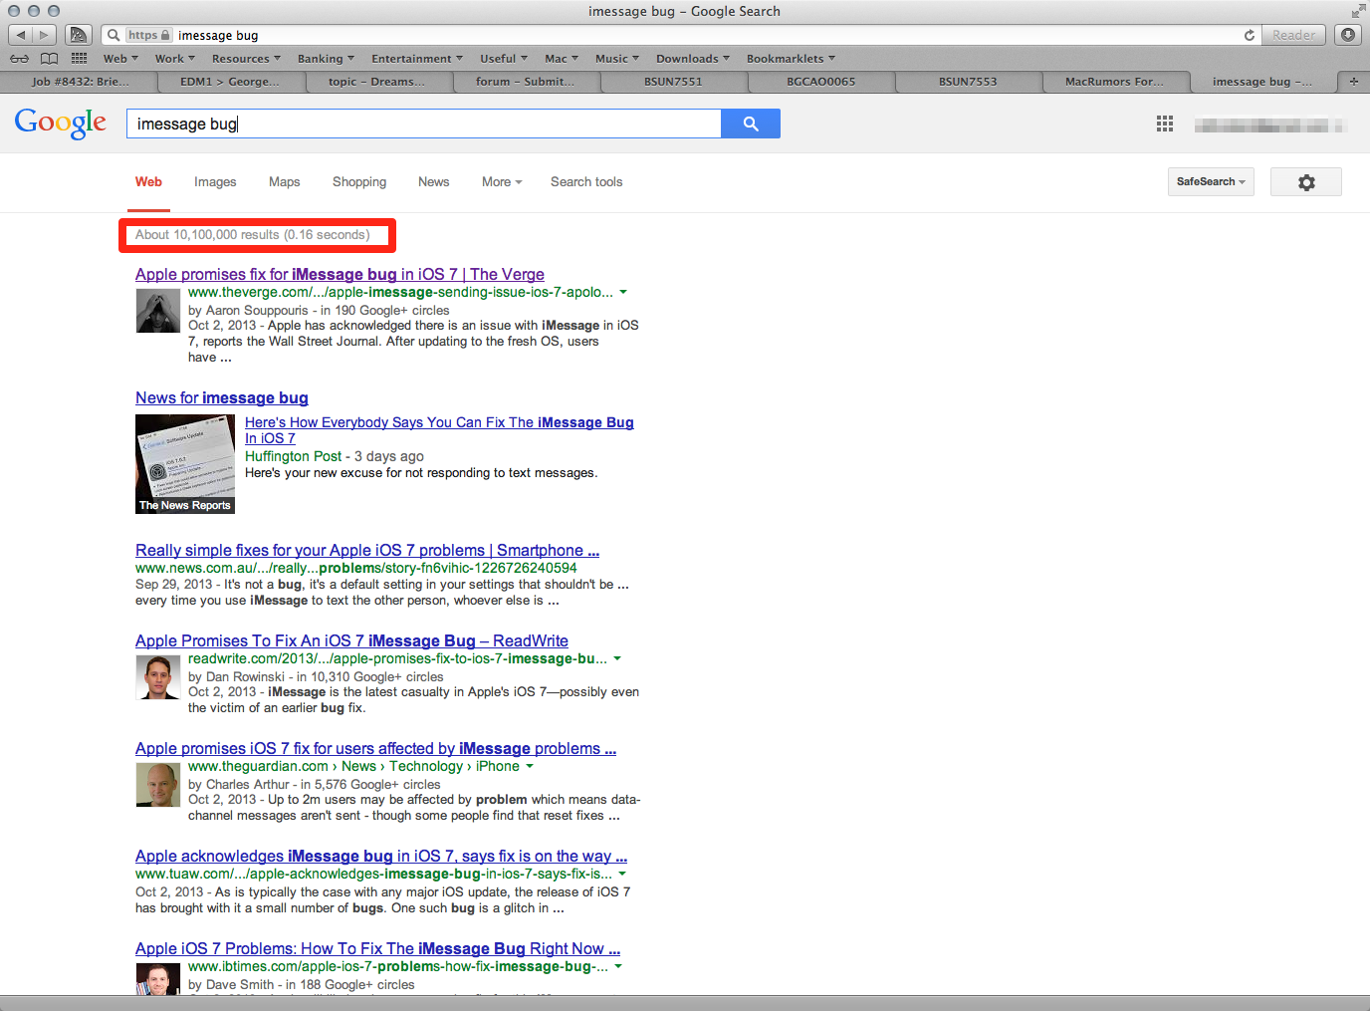Image resolution: width=1370 pixels, height=1011 pixels.
Task: Click the Safari address bar field
Action: click(x=680, y=35)
